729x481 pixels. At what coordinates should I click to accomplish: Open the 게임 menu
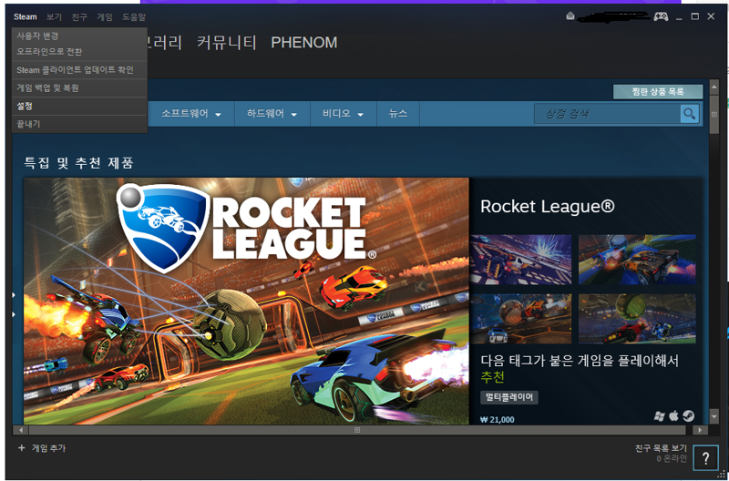105,17
